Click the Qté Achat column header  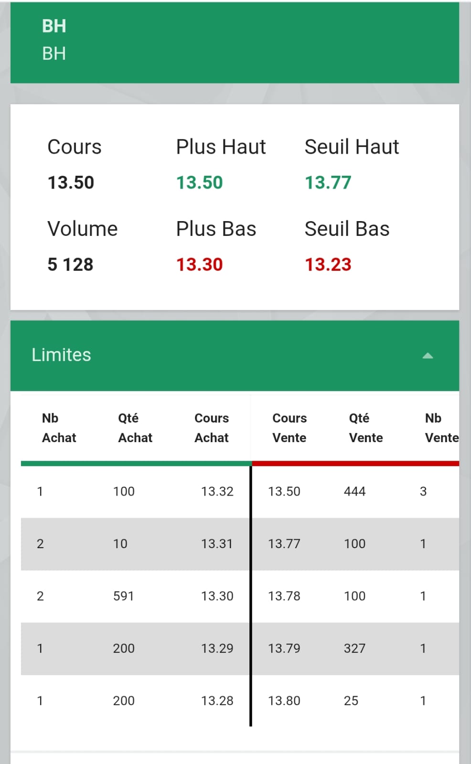135,428
